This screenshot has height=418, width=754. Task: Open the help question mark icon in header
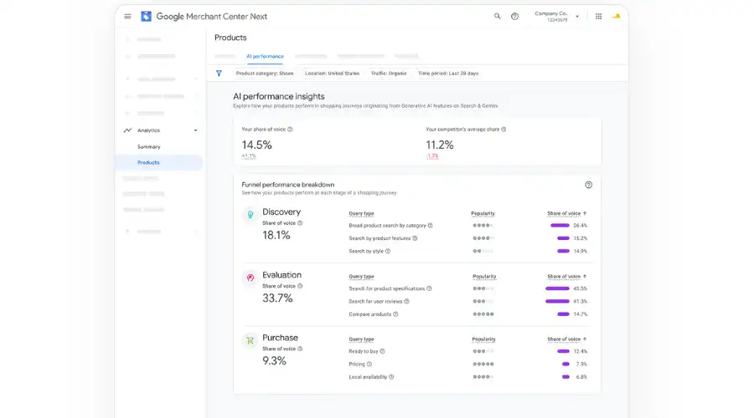(x=514, y=17)
